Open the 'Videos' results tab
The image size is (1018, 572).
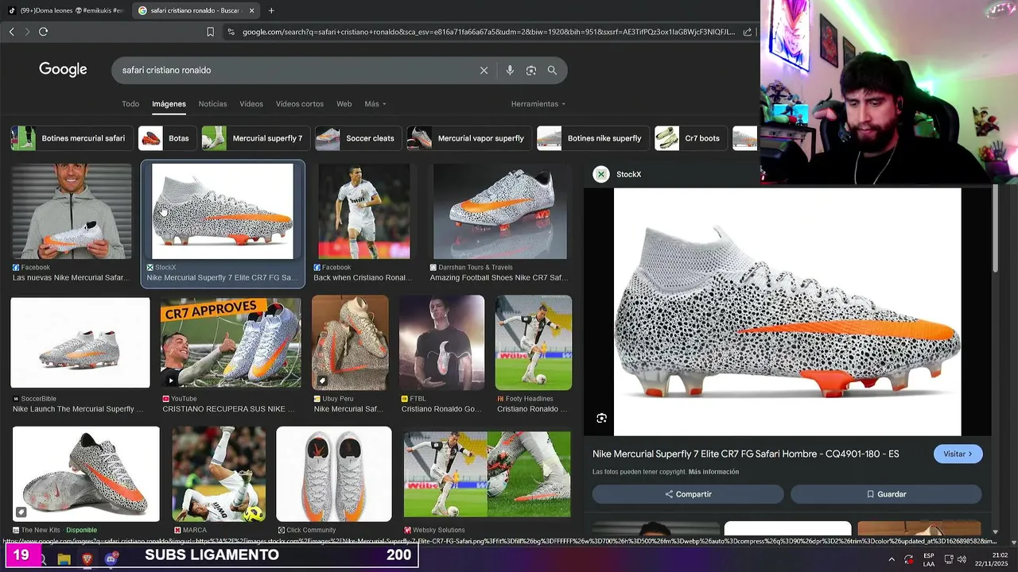tap(251, 104)
